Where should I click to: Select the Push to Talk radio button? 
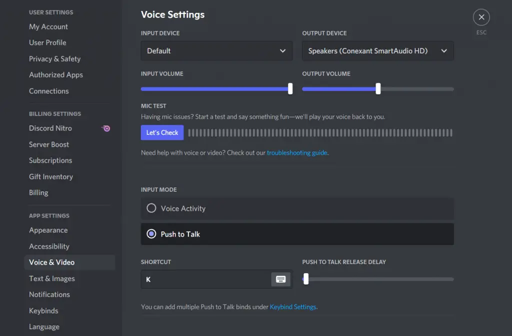click(x=151, y=234)
